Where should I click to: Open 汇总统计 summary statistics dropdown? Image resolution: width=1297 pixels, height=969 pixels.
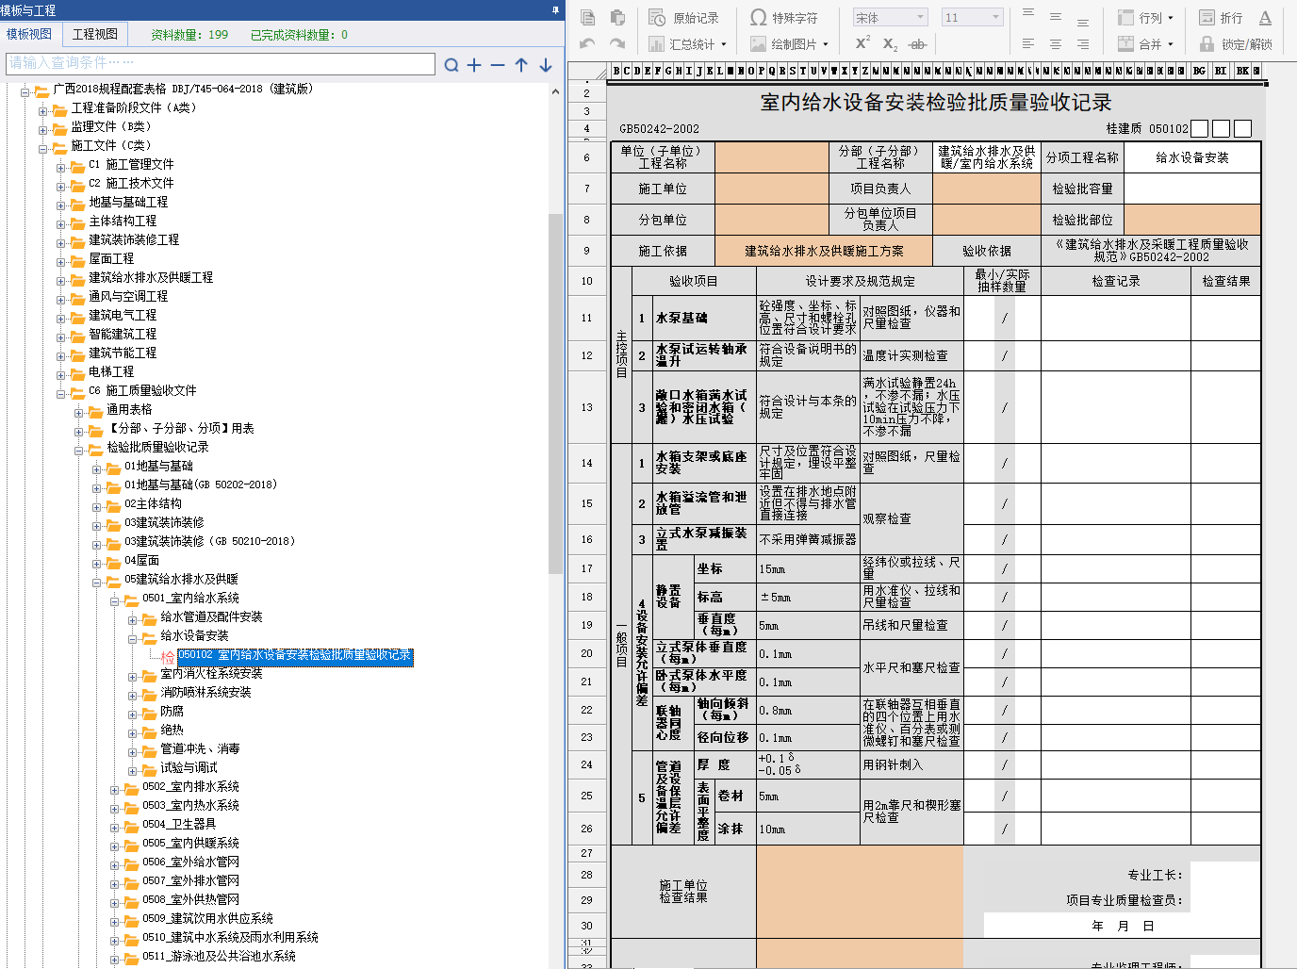(688, 44)
